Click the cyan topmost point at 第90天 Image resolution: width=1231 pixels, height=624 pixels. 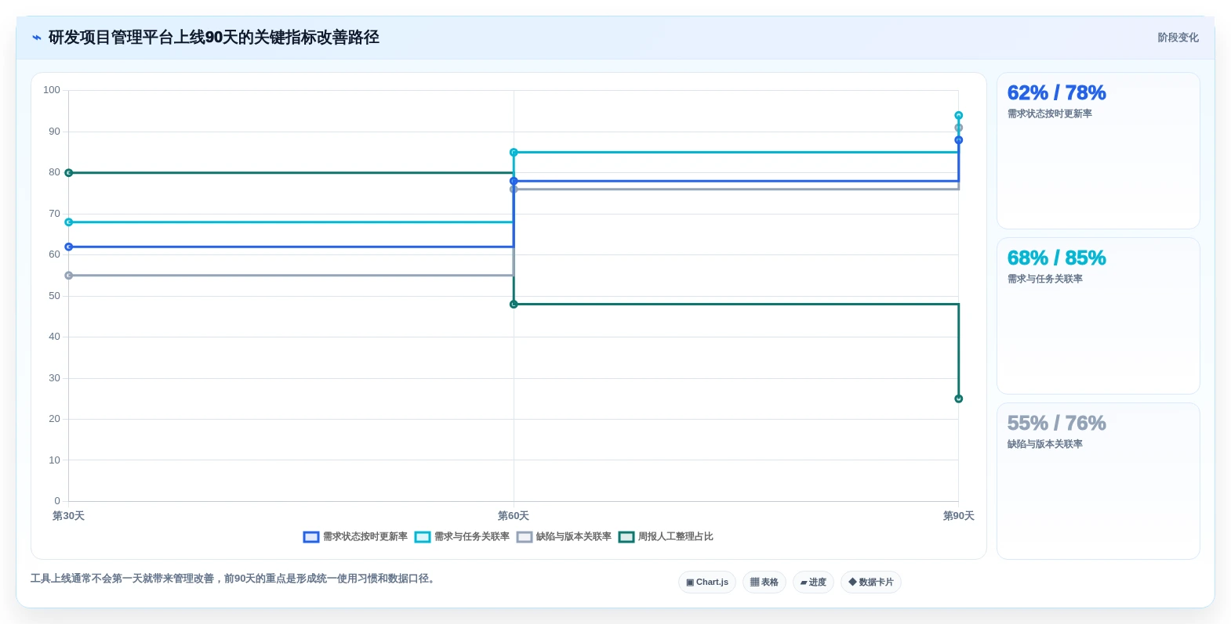(x=958, y=116)
